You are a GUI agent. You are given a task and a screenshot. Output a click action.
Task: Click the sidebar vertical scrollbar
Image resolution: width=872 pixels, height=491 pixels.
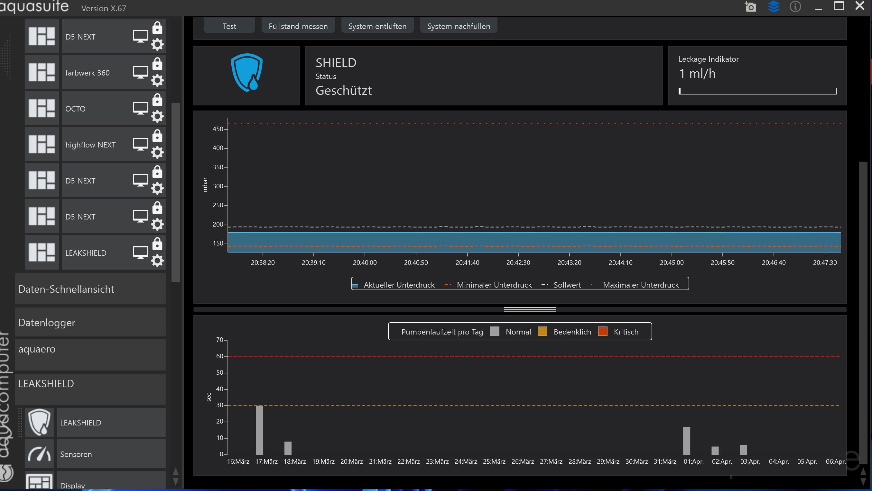click(176, 192)
